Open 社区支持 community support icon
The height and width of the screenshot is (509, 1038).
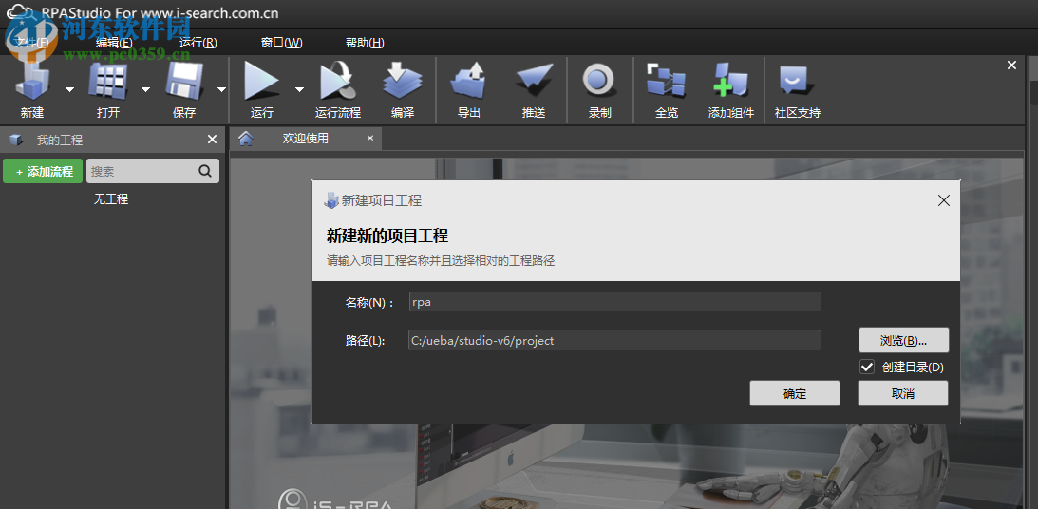(x=797, y=81)
